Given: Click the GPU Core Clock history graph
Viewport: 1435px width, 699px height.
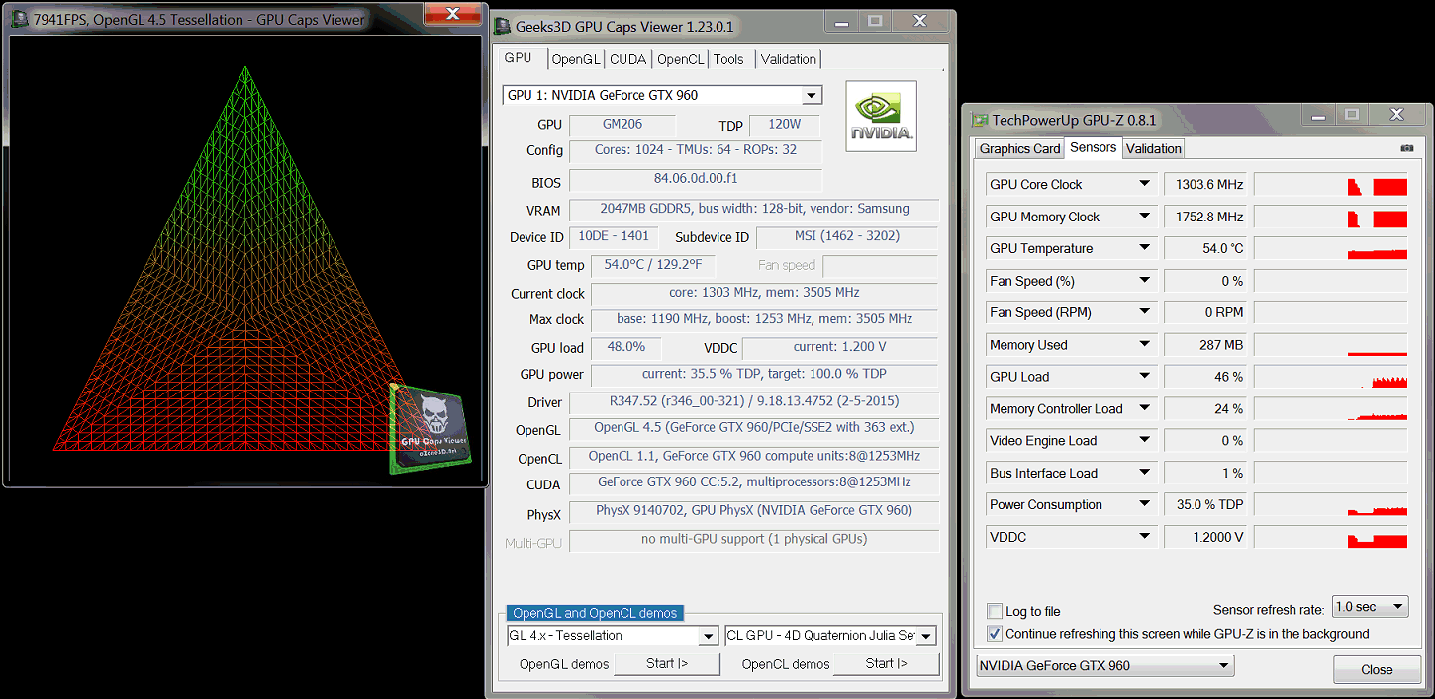Looking at the screenshot, I should pos(1331,184).
